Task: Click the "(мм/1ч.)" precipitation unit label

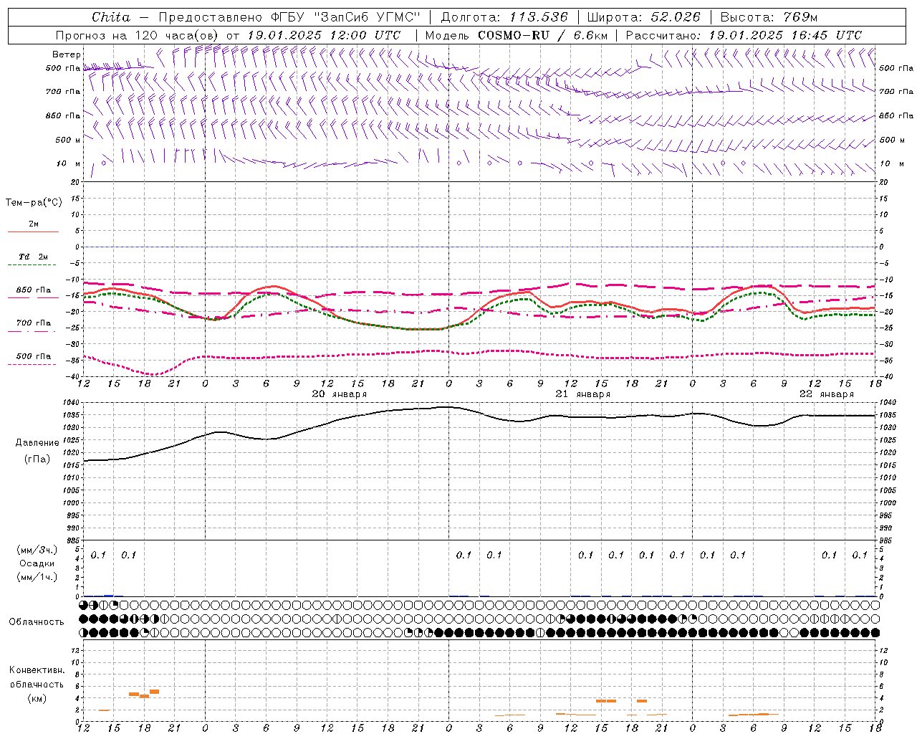Action: click(x=37, y=577)
